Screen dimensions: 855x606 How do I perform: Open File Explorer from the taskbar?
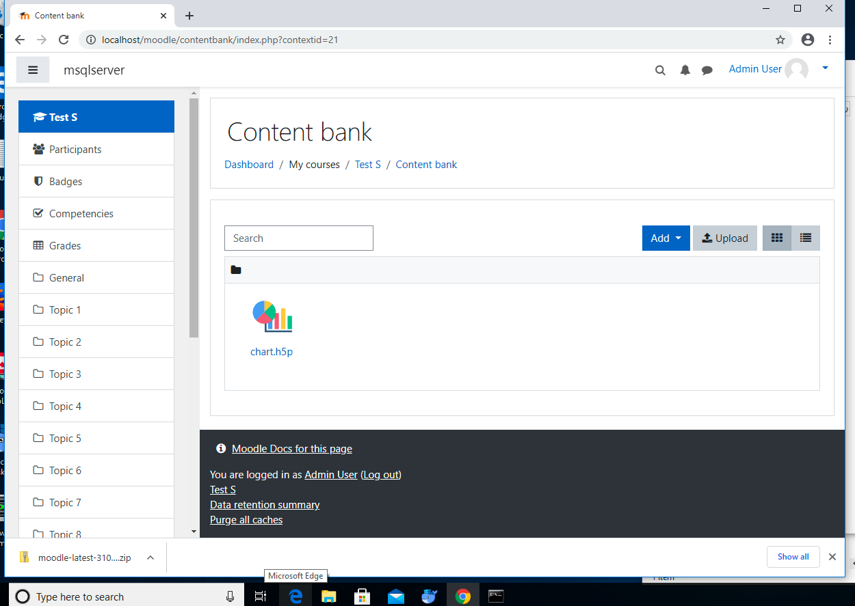tap(329, 596)
